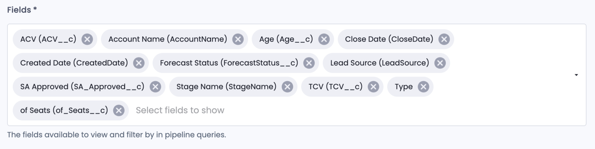Screen dimensions: 595x149
Task: Click the 'Select fields to show' input
Action: click(x=350, y=110)
